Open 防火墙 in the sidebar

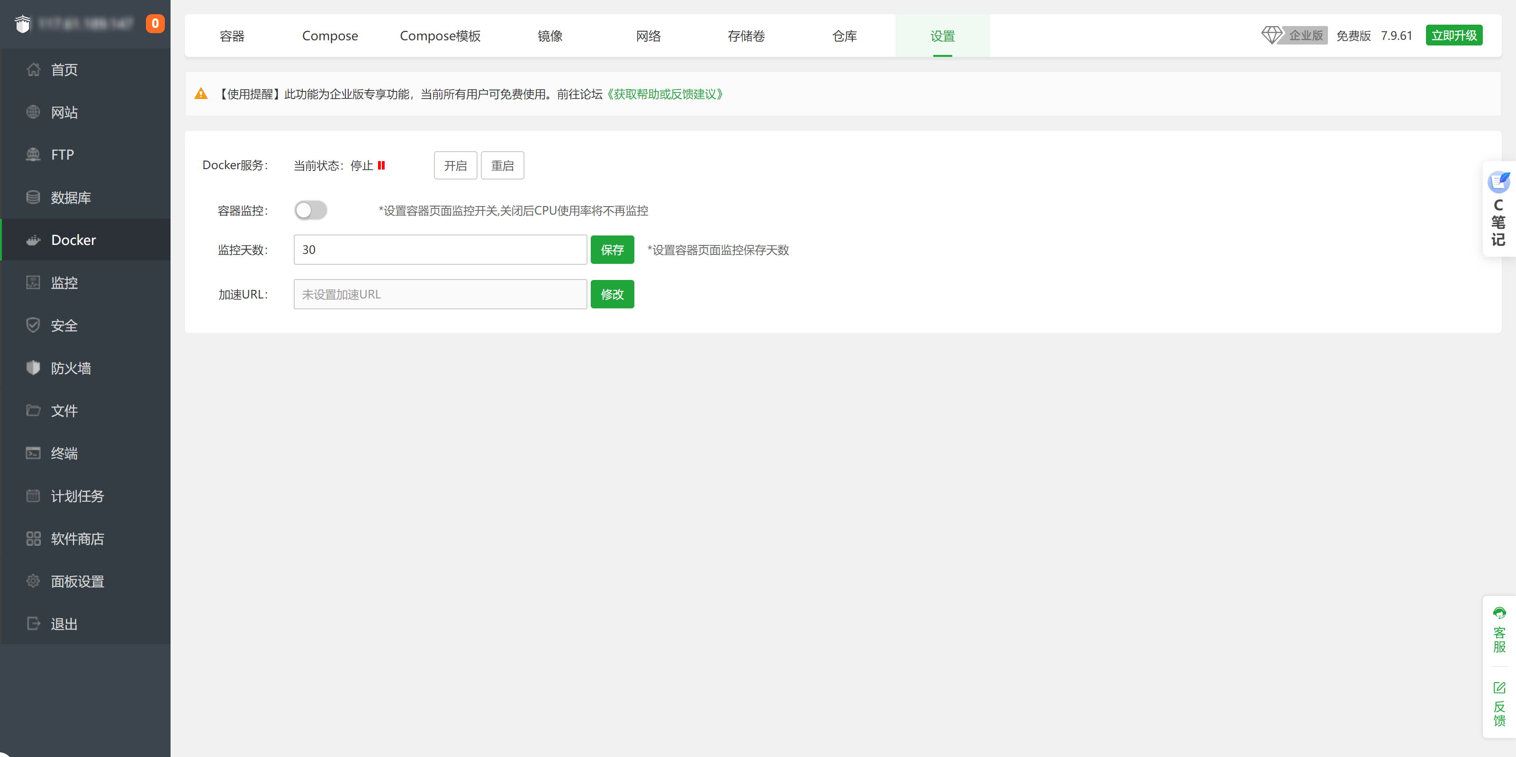[x=85, y=368]
